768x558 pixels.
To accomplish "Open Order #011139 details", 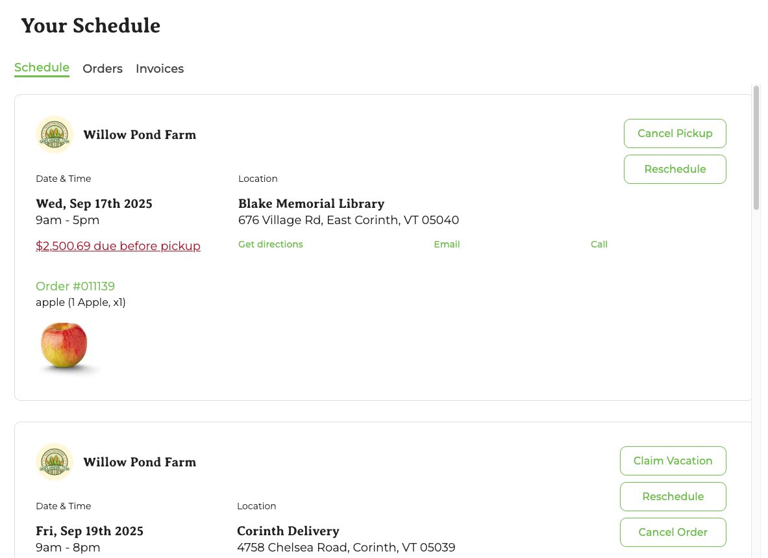I will pyautogui.click(x=75, y=286).
